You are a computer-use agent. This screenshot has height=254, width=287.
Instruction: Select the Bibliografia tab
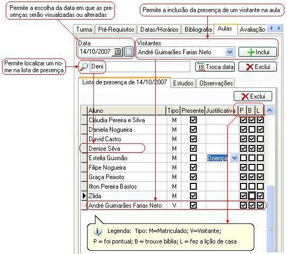[198, 30]
